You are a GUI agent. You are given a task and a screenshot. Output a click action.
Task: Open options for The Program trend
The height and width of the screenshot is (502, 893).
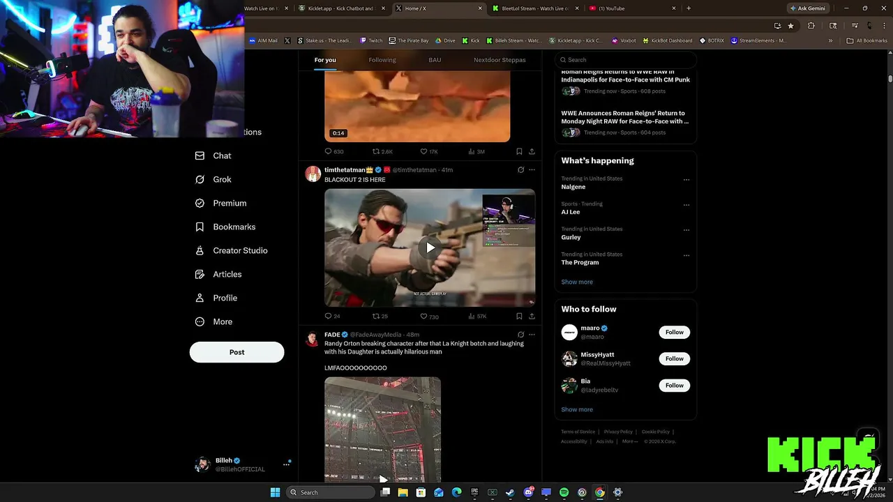pos(686,255)
